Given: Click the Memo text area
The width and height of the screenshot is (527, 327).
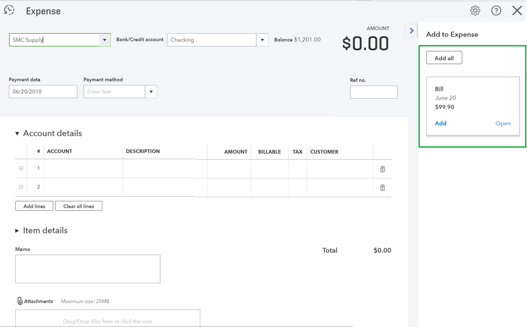Looking at the screenshot, I should 88,269.
